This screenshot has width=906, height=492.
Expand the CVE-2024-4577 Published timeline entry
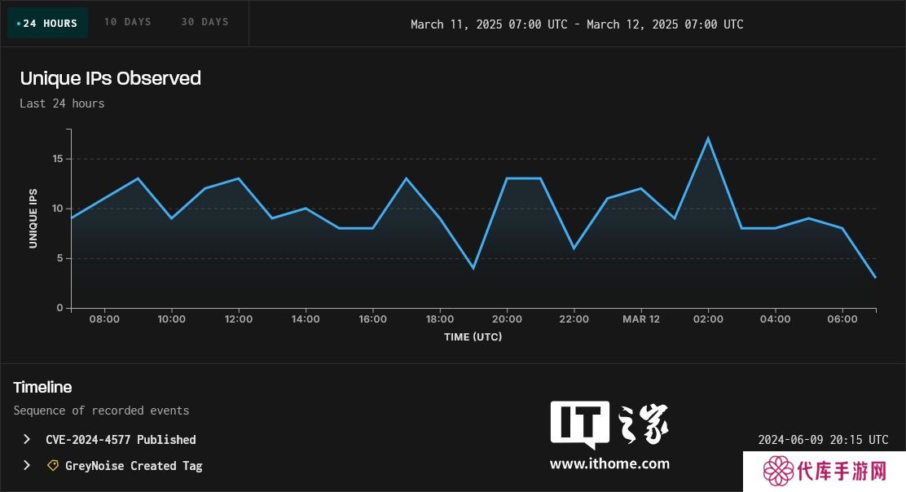point(27,439)
